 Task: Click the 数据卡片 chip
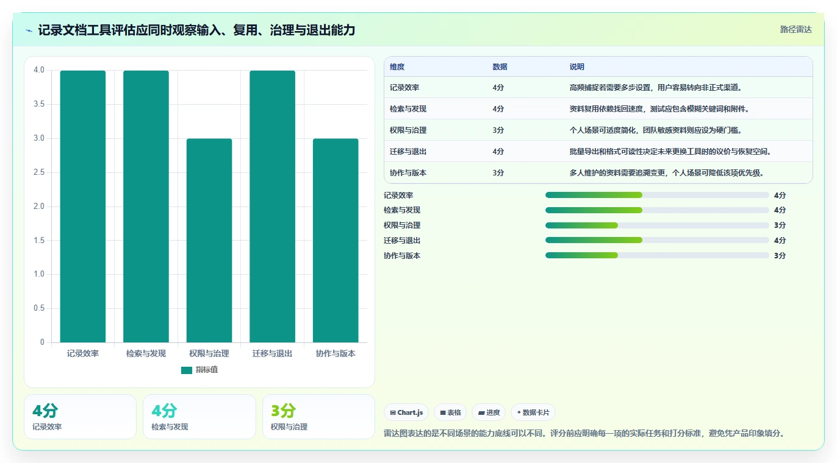(x=533, y=412)
